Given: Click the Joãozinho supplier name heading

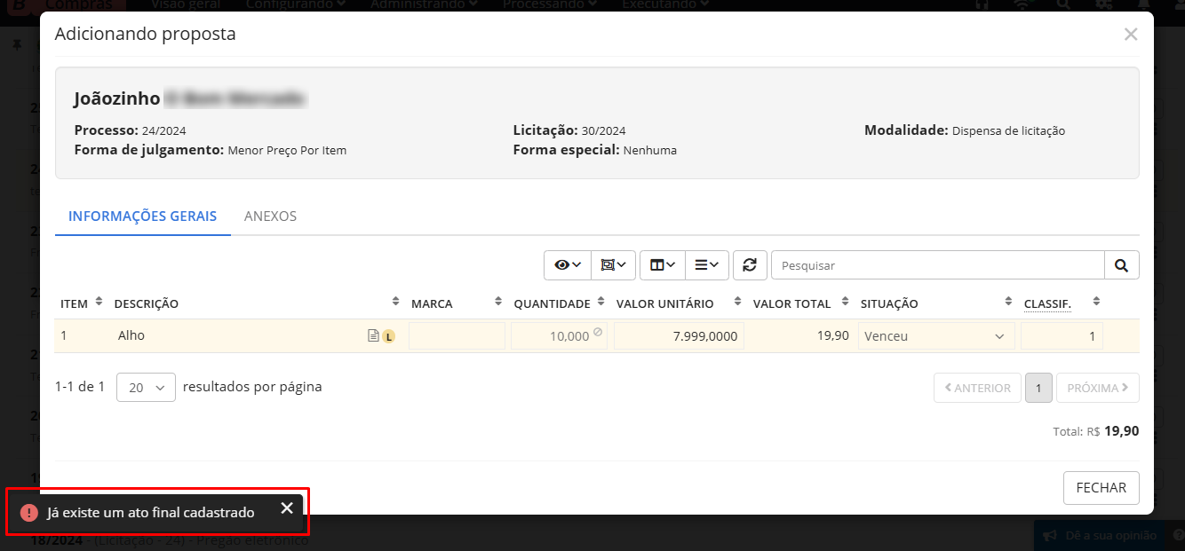Looking at the screenshot, I should point(117,98).
